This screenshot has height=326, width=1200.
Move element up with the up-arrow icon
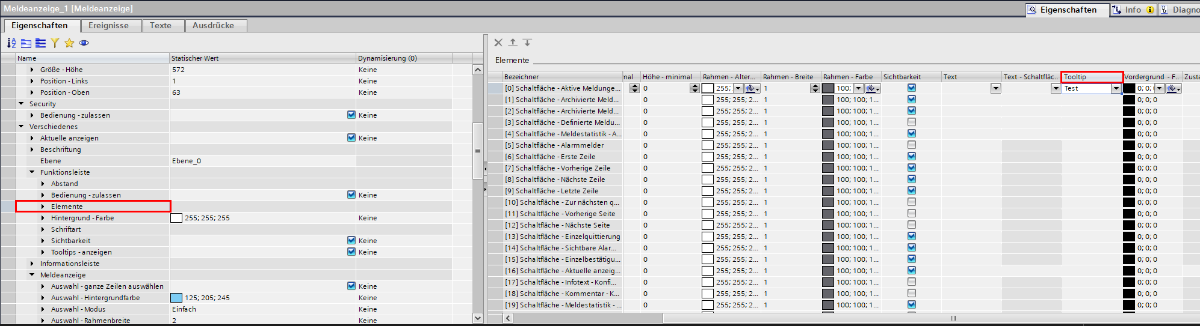pyautogui.click(x=513, y=43)
